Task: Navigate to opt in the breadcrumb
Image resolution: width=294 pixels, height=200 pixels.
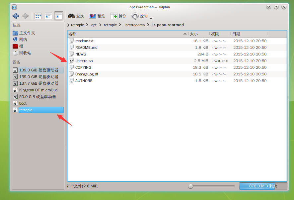Action: [94, 25]
